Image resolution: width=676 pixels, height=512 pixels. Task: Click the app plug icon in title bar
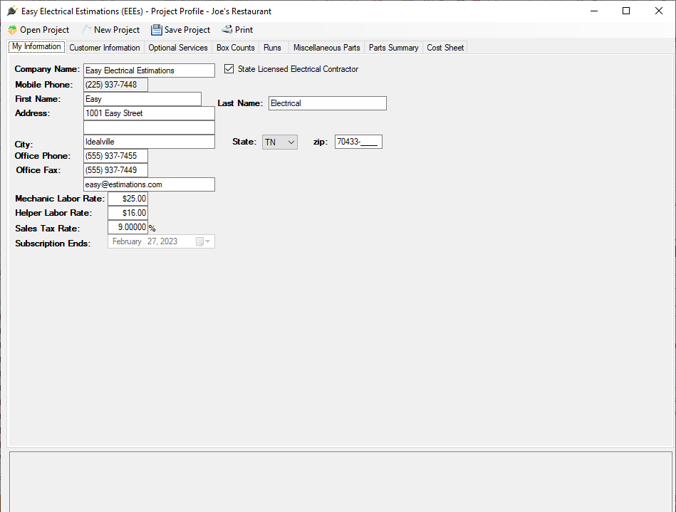pyautogui.click(x=13, y=11)
